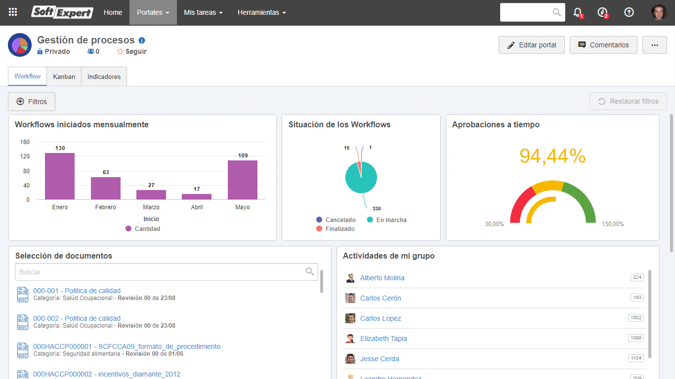Expand the Mis tareas dropdown

click(203, 12)
